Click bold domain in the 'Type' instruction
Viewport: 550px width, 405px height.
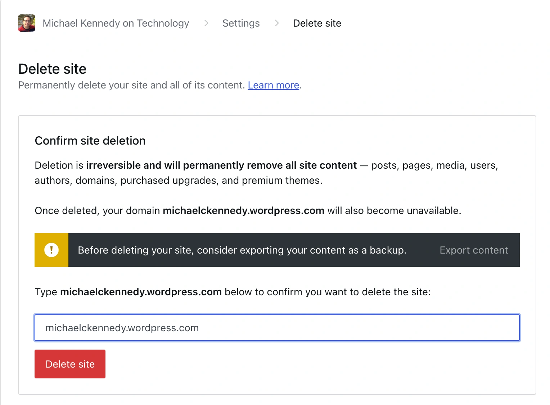click(141, 292)
